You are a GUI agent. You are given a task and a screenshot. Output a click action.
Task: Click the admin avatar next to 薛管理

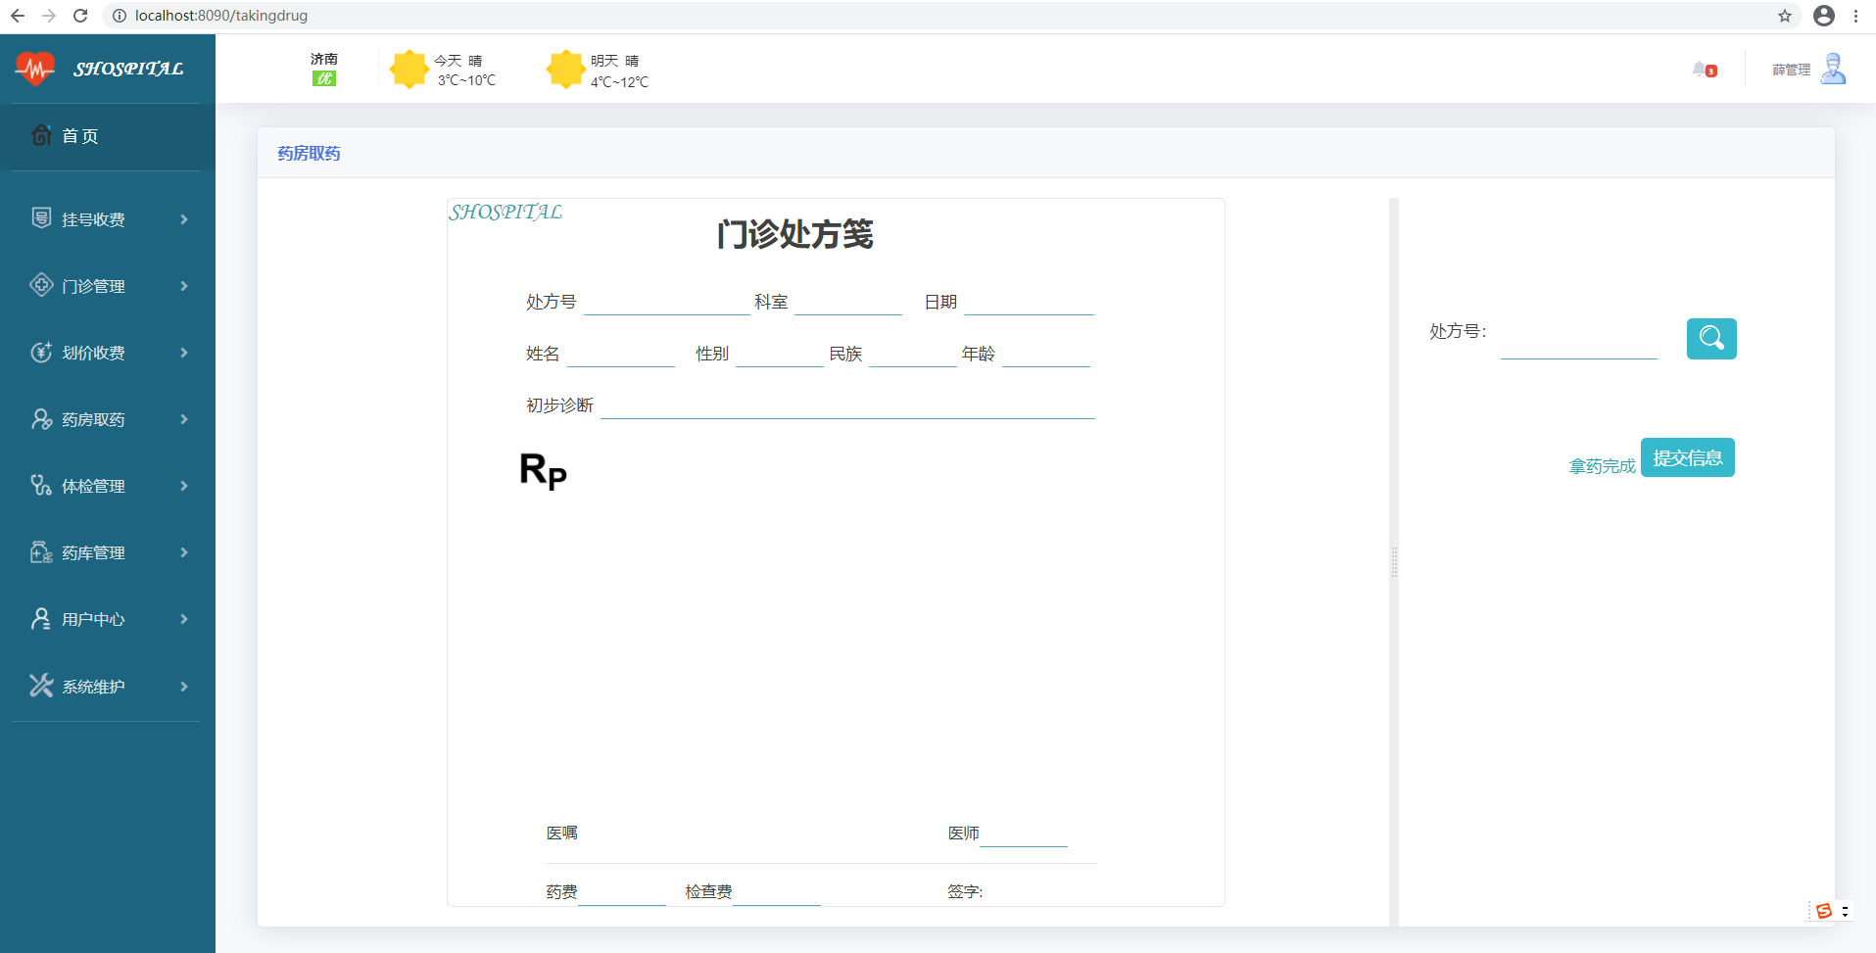tap(1834, 69)
